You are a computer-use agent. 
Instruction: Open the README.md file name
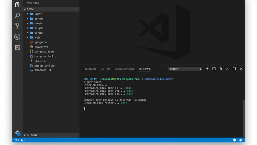pyautogui.click(x=43, y=70)
